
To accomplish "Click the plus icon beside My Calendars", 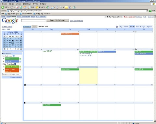I will (14, 56).
